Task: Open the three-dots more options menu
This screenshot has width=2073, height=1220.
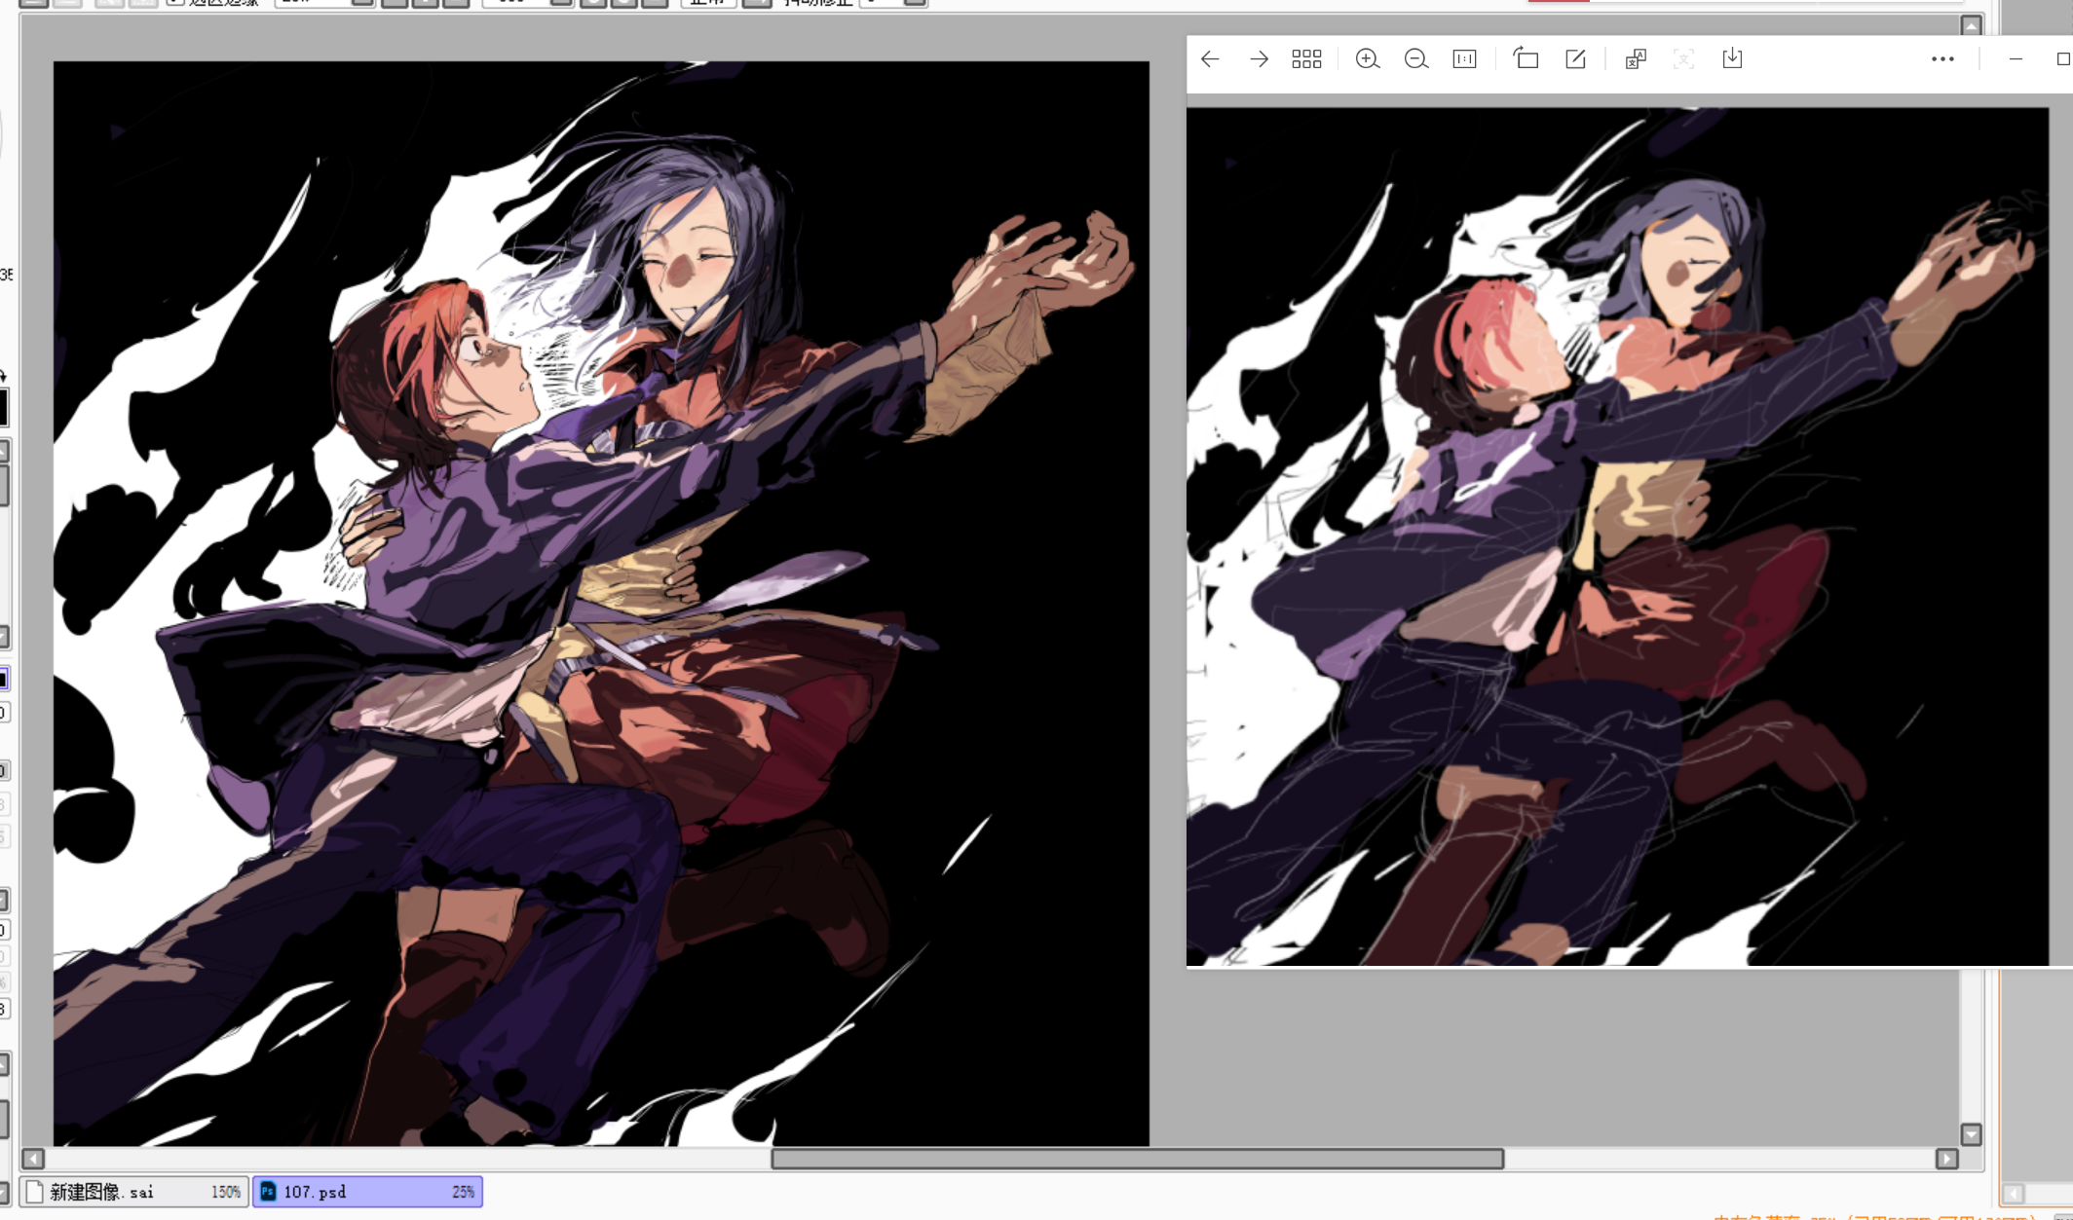Action: [1942, 59]
